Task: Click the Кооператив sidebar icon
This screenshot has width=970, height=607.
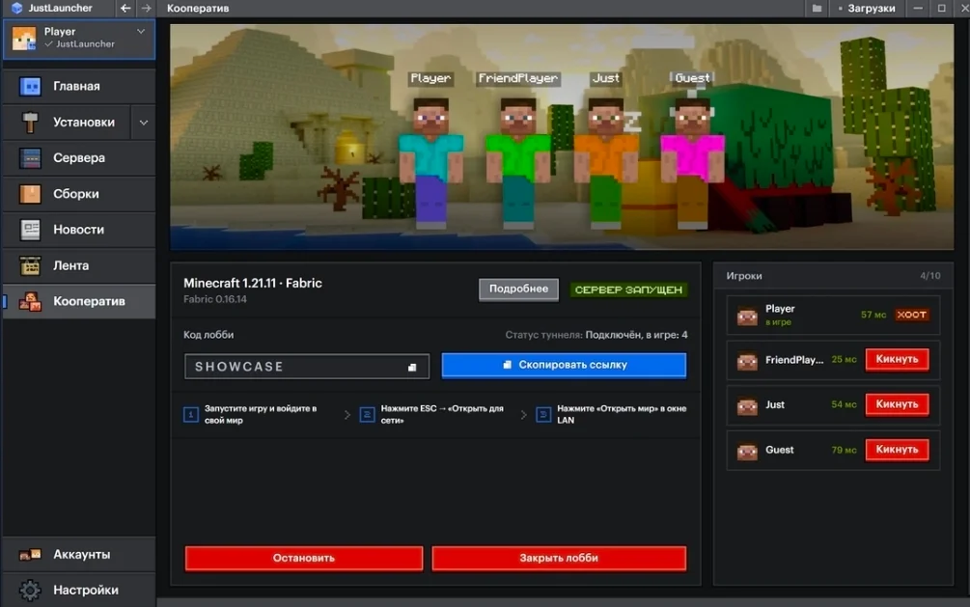Action: click(x=30, y=302)
